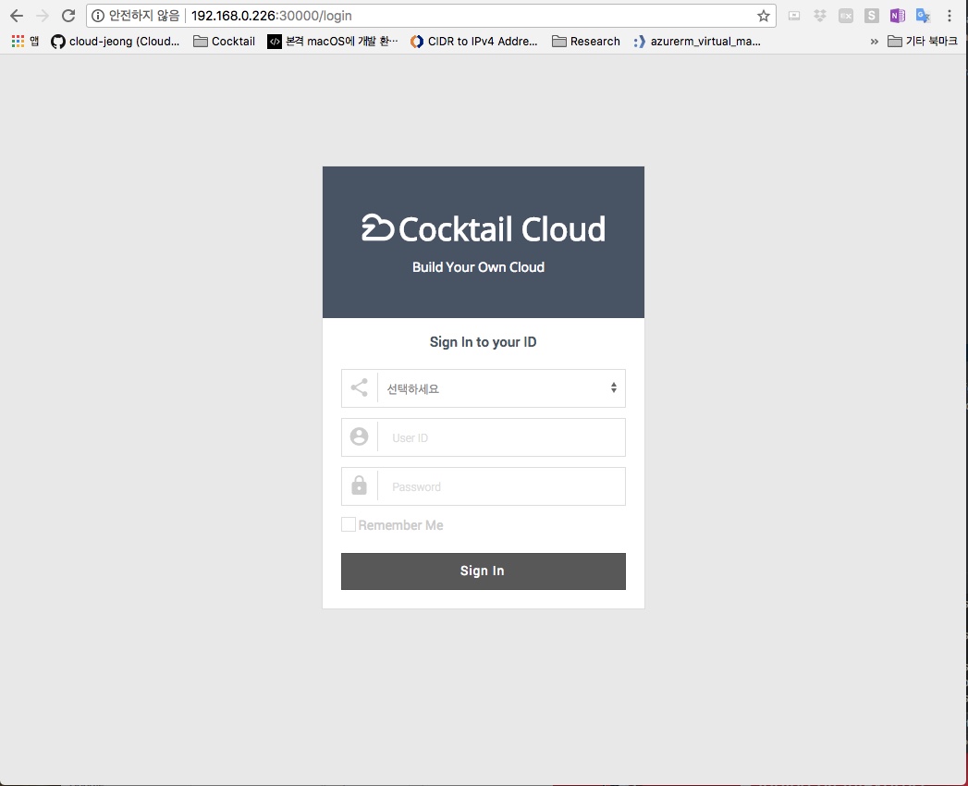Image resolution: width=968 pixels, height=786 pixels.
Task: Open the CIDR to IPv4 Address bookmark
Action: pyautogui.click(x=473, y=42)
